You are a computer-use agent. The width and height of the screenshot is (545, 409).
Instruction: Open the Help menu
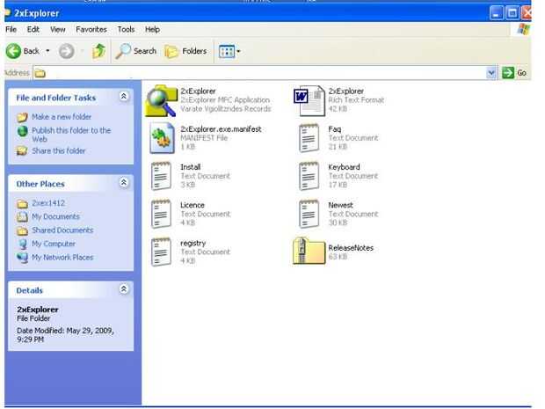click(152, 30)
